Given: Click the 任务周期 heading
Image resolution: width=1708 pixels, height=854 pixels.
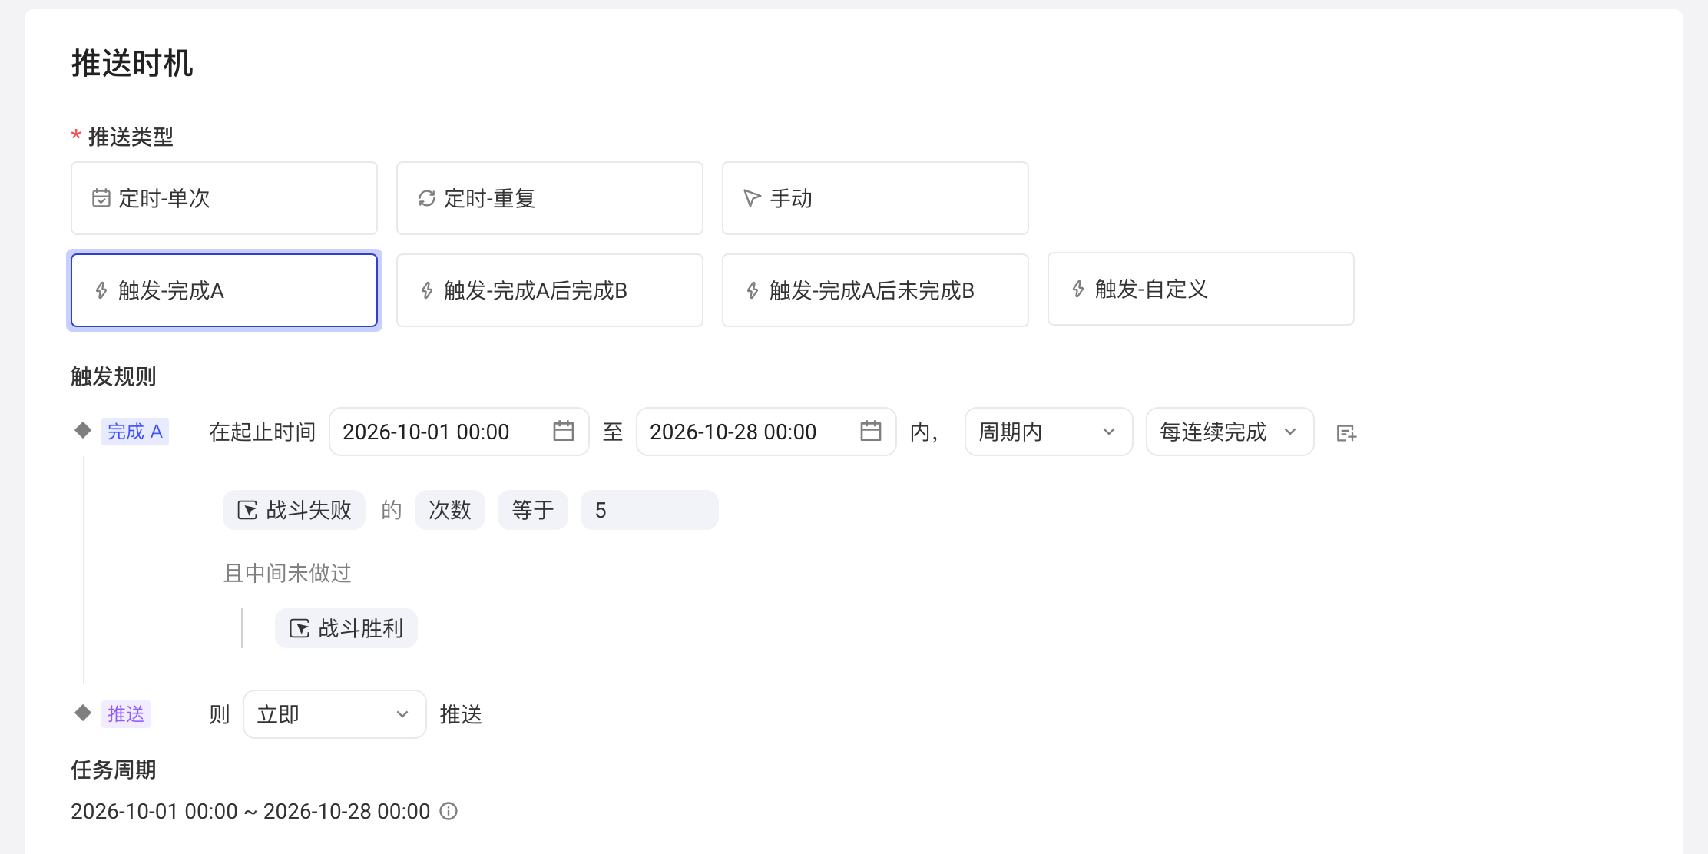Looking at the screenshot, I should point(114,770).
